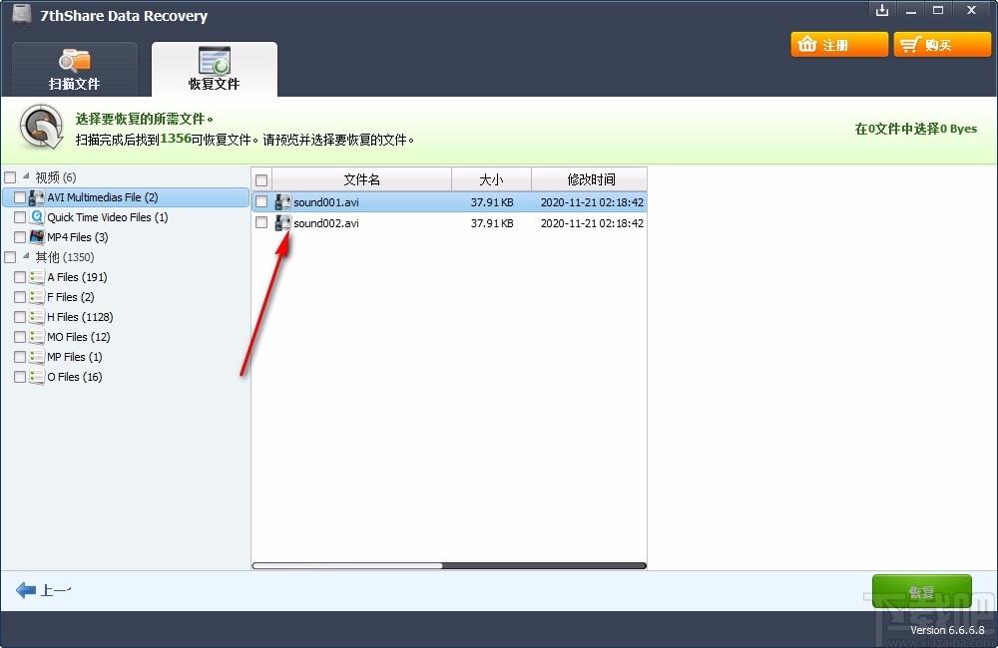The image size is (998, 648).
Task: Click the download icon in title bar
Action: tap(881, 11)
